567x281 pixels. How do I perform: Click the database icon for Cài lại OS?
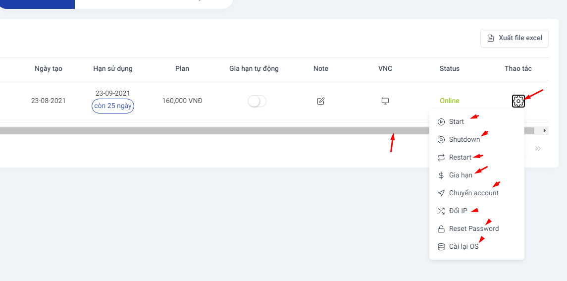pyautogui.click(x=441, y=247)
